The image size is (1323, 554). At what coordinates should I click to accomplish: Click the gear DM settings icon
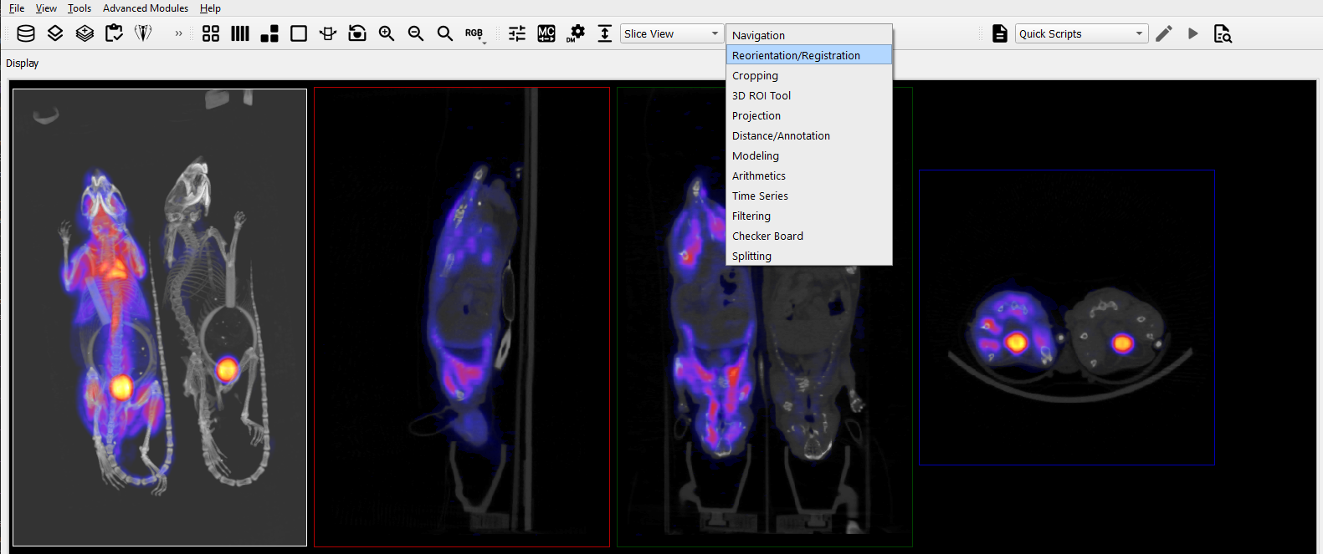[x=577, y=33]
